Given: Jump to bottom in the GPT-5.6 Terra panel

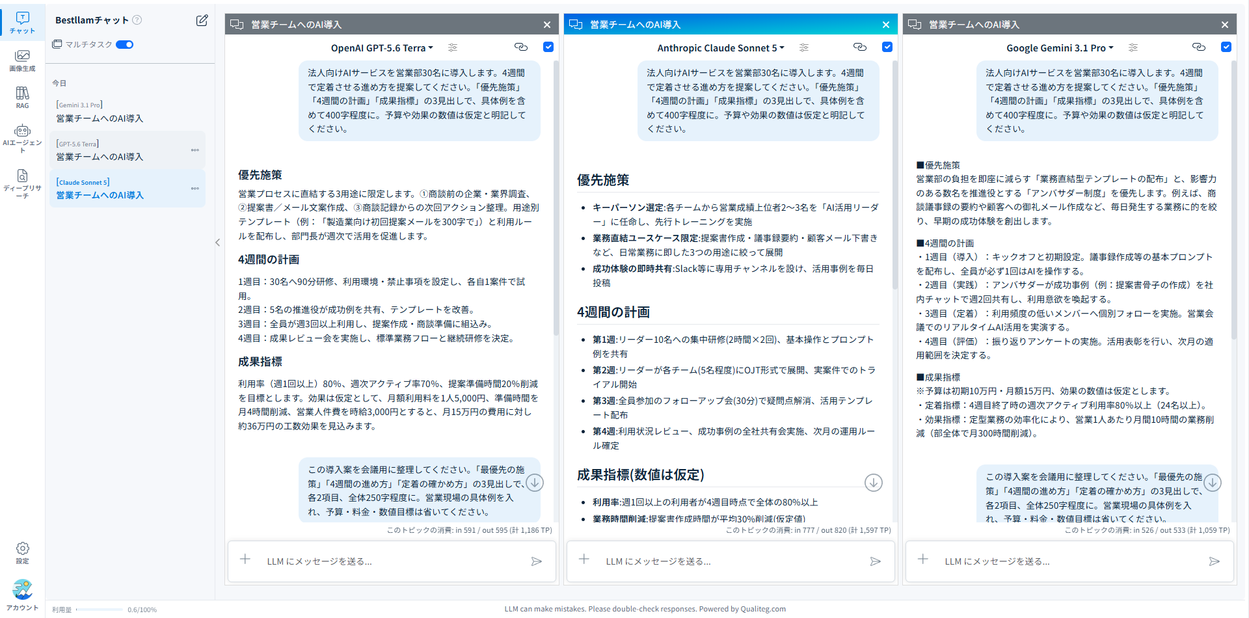Looking at the screenshot, I should 535,483.
